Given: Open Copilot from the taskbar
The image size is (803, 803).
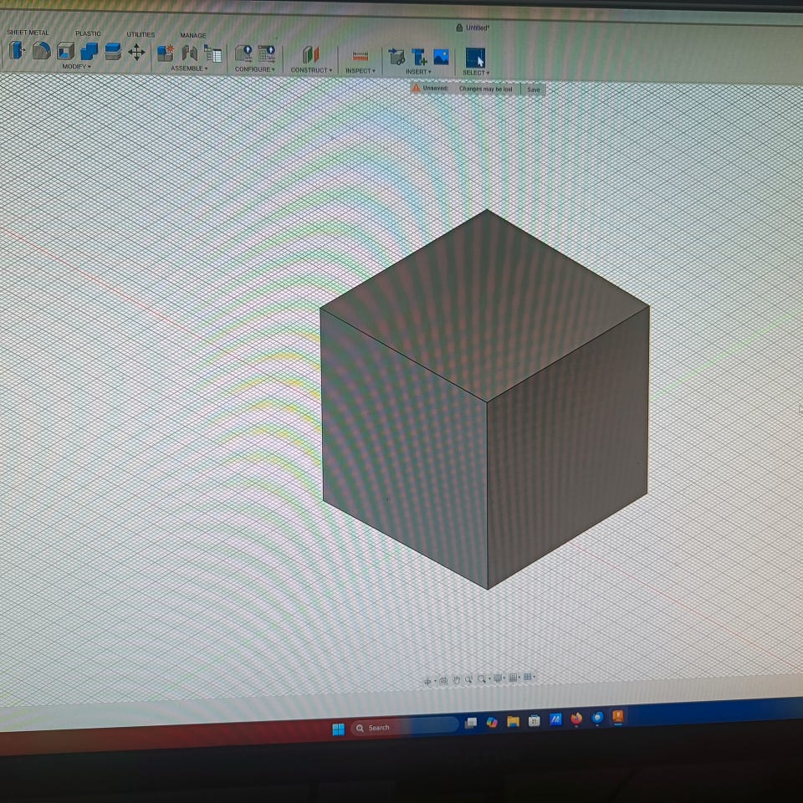Looking at the screenshot, I should 492,722.
